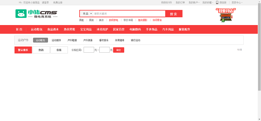Click the minimum price input box
The image size is (261, 121).
pyautogui.click(x=89, y=50)
